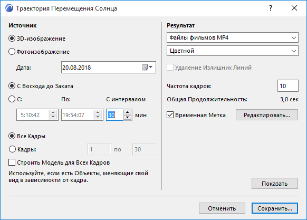Click the help question mark button
This screenshot has height=220, width=307.
point(271,8)
